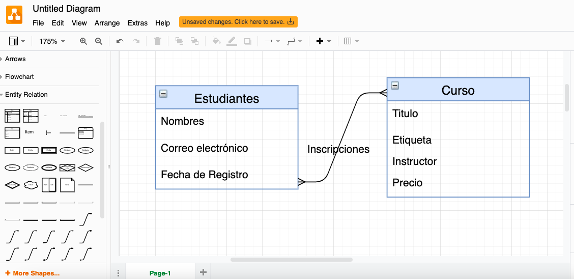Click the Delete trash can icon
The width and height of the screenshot is (574, 279).
click(158, 41)
